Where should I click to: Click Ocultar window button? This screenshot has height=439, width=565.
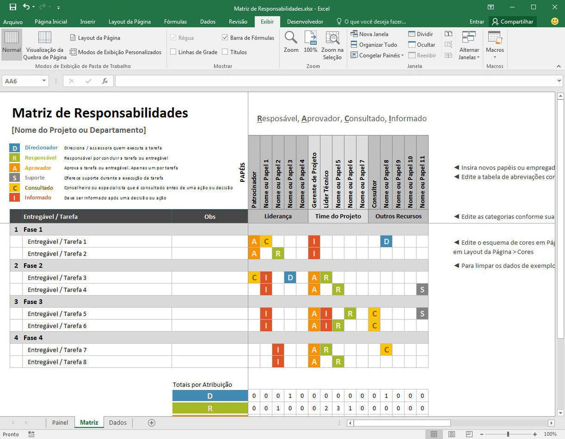(x=422, y=45)
